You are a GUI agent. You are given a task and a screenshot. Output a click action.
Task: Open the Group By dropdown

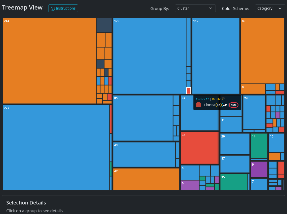coord(195,8)
